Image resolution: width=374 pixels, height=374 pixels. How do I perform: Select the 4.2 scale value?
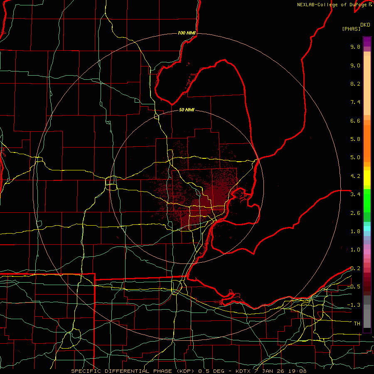[355, 176]
